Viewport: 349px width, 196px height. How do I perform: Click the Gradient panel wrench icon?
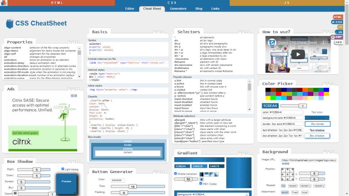[244, 153]
